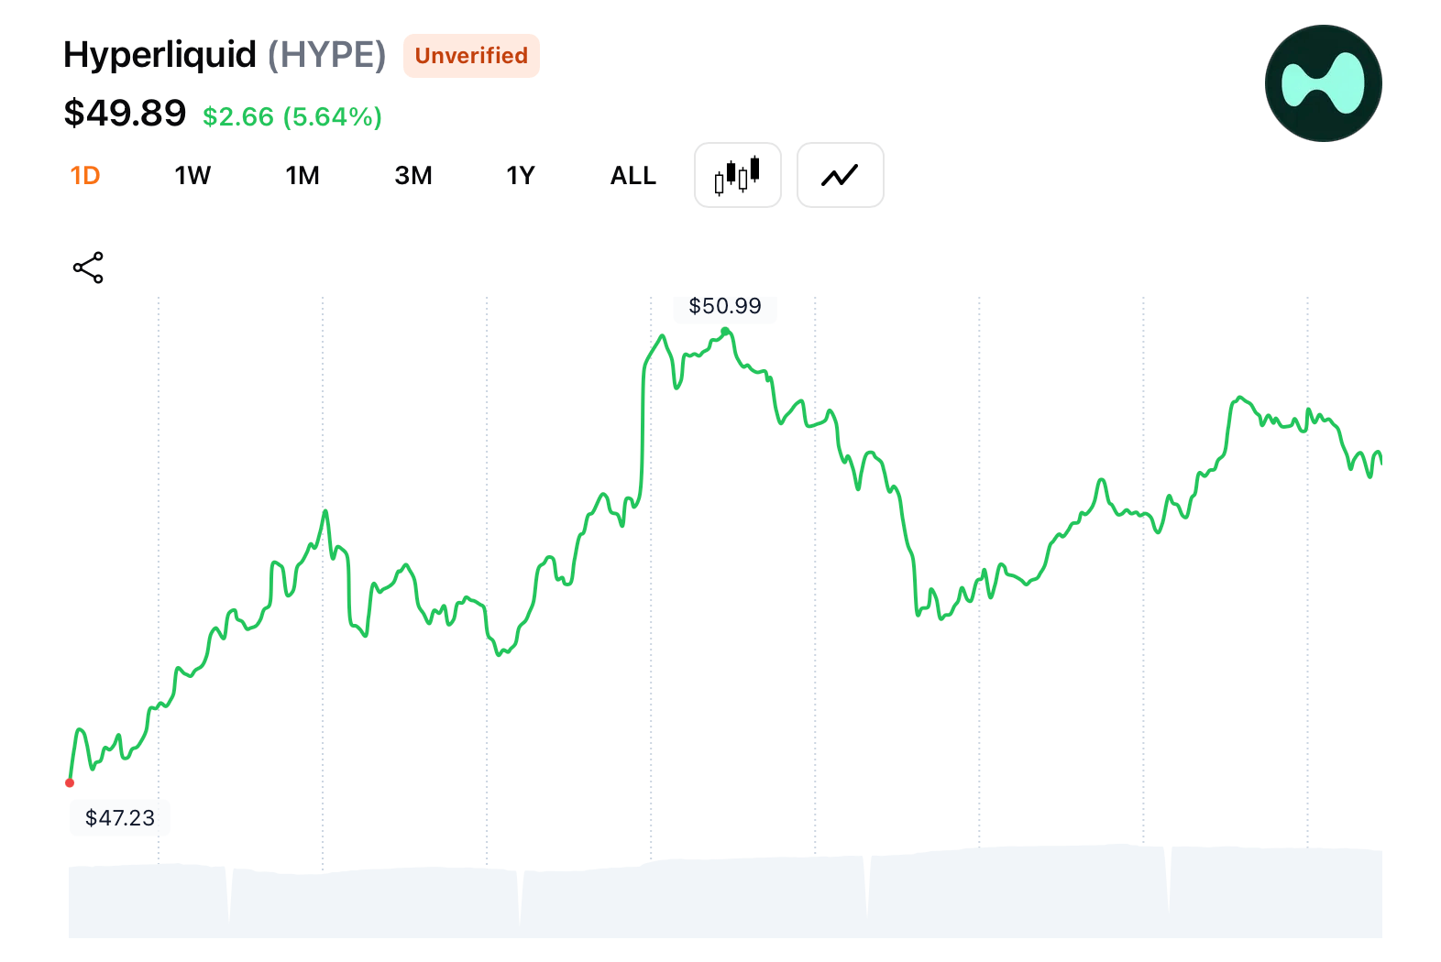Click the $47.23 low price label
This screenshot has width=1441, height=962.
120,817
